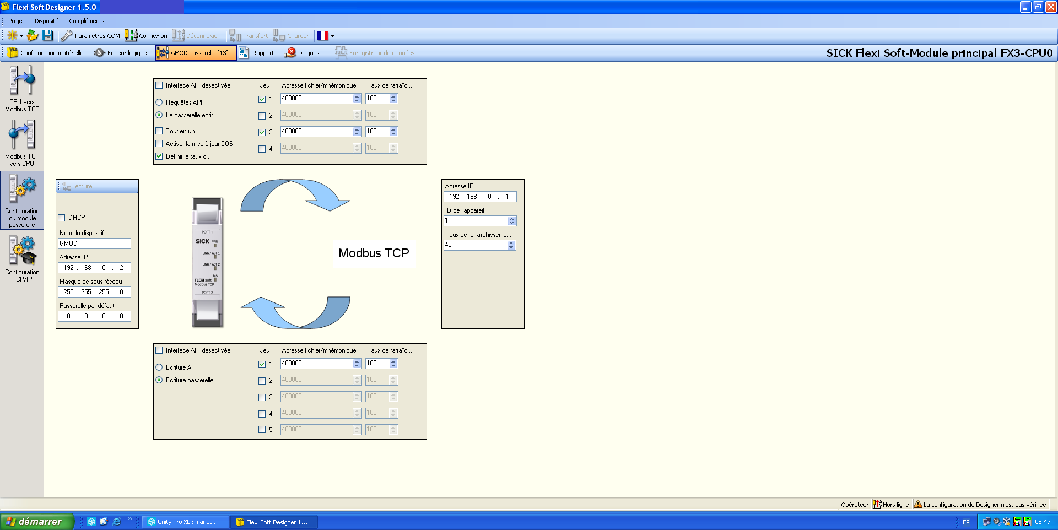This screenshot has width=1058, height=530.
Task: Open the Diagnostic view
Action: 305,53
